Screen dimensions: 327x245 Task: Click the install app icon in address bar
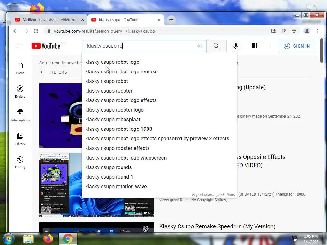pyautogui.click(x=273, y=31)
